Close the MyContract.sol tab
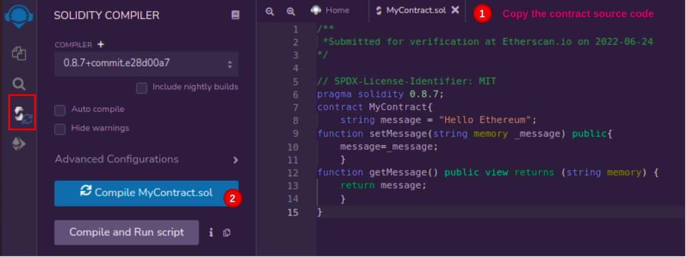 [x=455, y=10]
